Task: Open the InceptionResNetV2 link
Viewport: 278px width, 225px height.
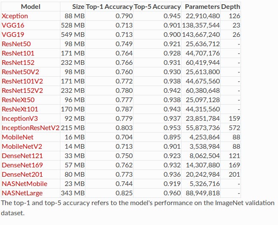Action: (x=31, y=128)
